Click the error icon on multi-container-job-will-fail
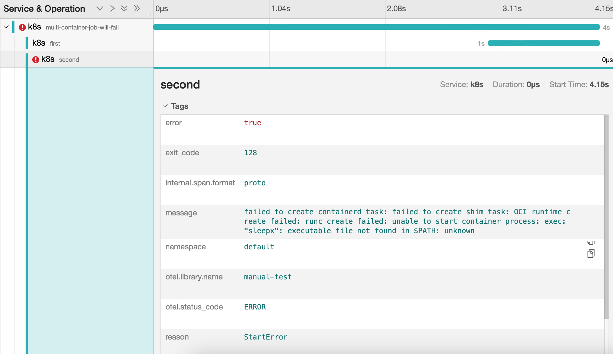The image size is (613, 354). (22, 27)
